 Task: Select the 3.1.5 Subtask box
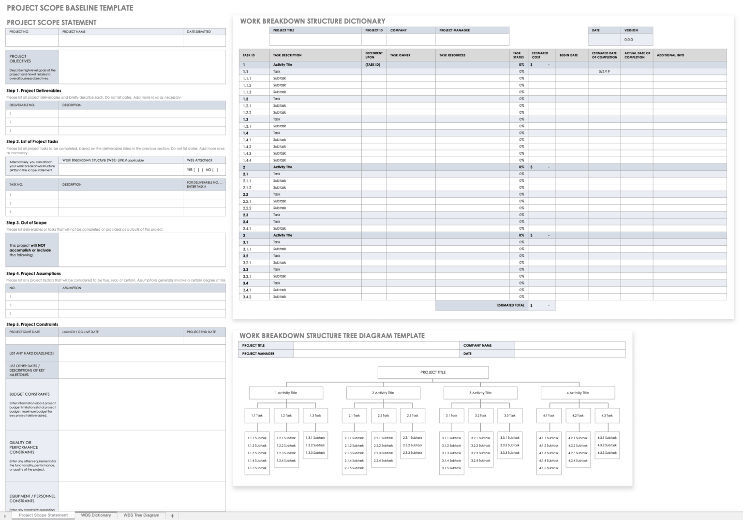click(x=451, y=468)
